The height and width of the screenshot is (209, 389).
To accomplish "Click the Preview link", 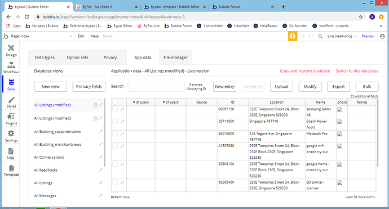I will coord(368,36).
